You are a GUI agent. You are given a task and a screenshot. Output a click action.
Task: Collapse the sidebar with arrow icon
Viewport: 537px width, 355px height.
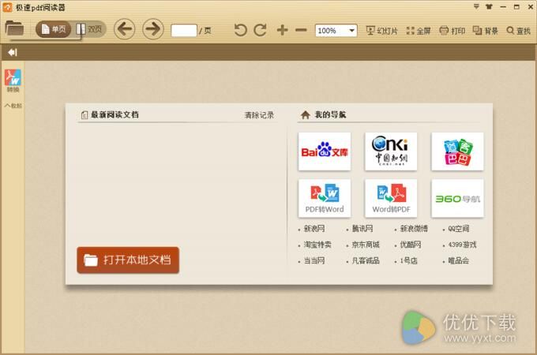[13, 52]
